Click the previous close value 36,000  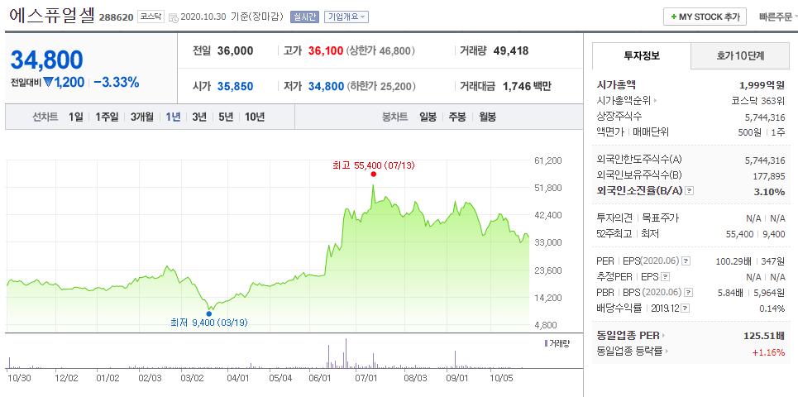click(235, 51)
